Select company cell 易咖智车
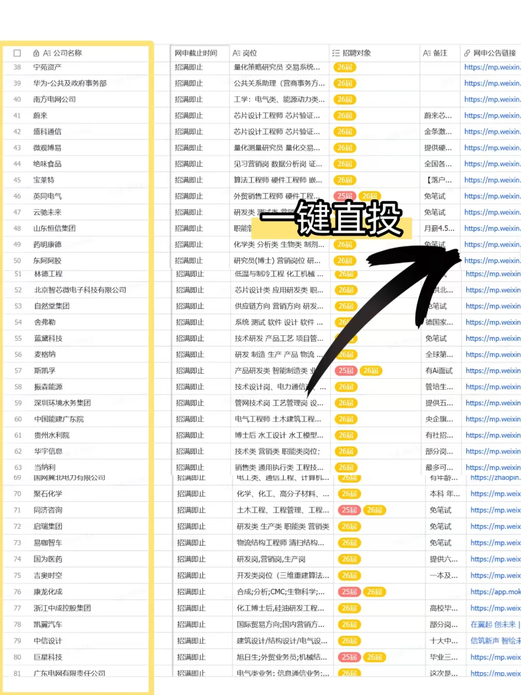521x695 pixels. pos(48,542)
